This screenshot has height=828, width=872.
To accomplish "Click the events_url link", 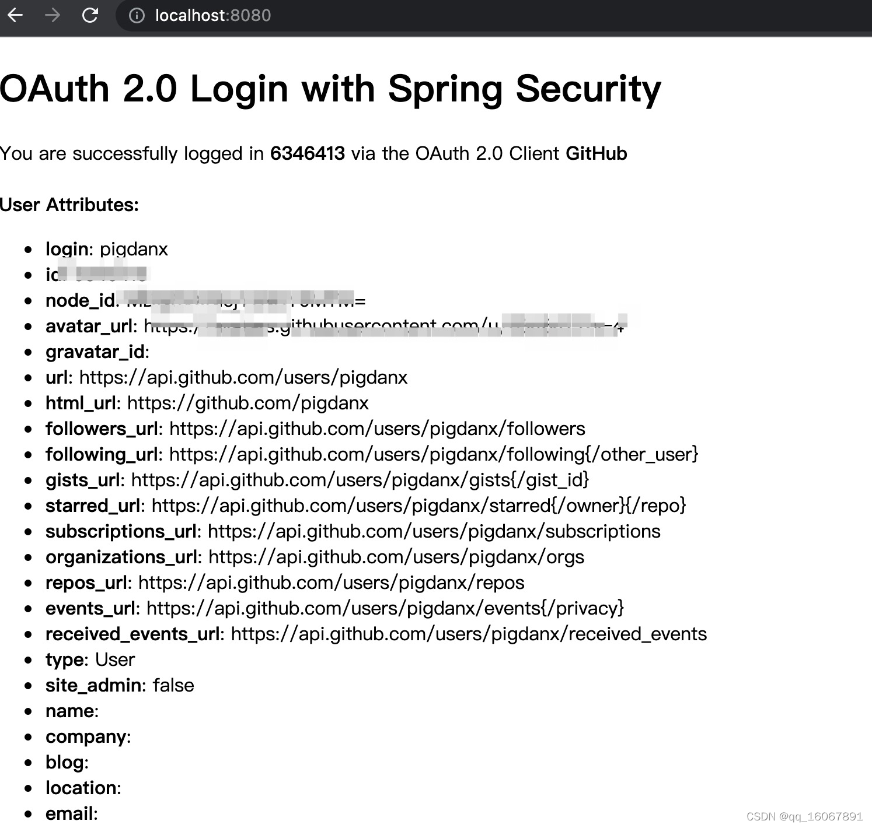I will [x=384, y=608].
